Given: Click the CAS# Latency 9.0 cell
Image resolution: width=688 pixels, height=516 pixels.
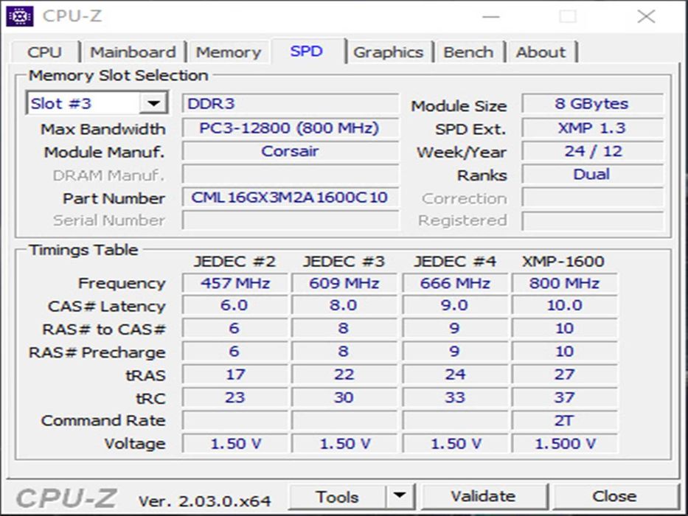Looking at the screenshot, I should pos(455,305).
